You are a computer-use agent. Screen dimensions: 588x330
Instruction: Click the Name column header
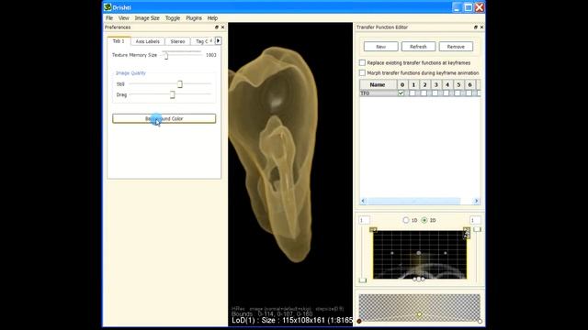pyautogui.click(x=378, y=85)
